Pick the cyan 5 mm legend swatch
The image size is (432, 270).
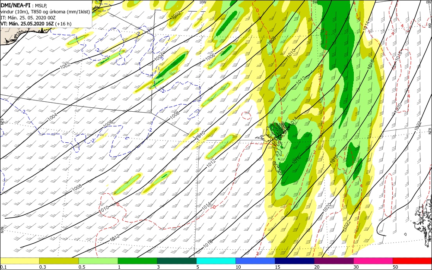tap(216, 261)
